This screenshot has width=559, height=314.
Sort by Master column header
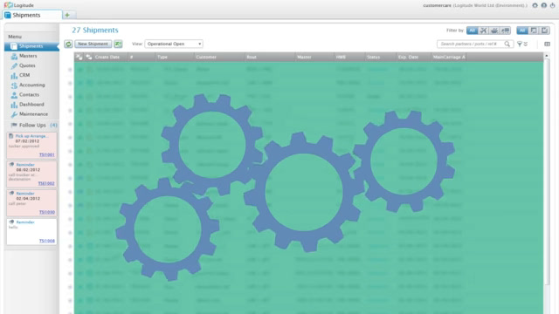point(314,57)
